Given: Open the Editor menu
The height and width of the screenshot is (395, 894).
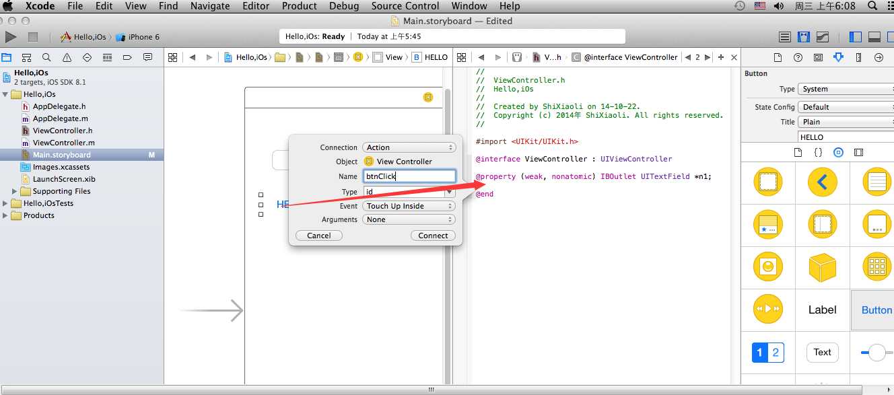Looking at the screenshot, I should 255,6.
